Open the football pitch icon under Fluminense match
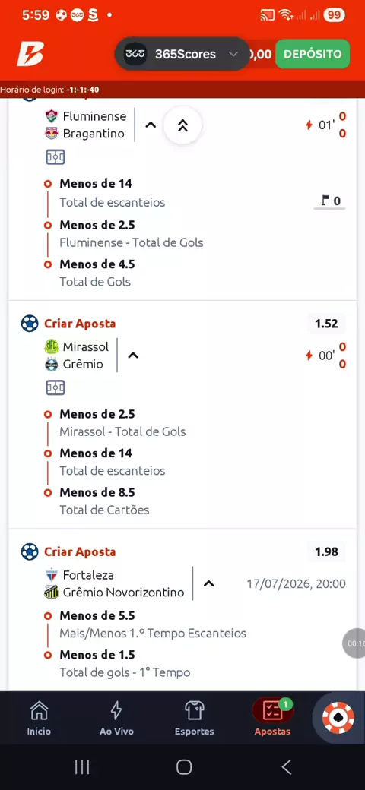The height and width of the screenshot is (790, 365). (56, 157)
